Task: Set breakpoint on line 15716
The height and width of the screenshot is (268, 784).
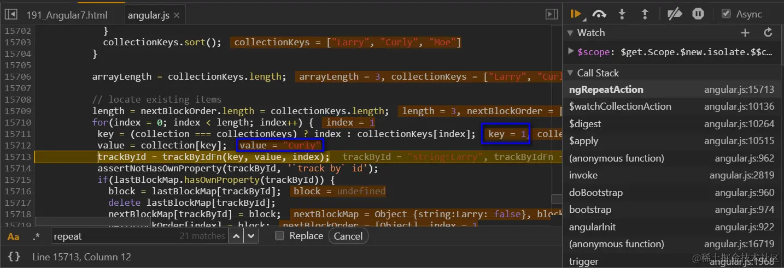Action: pos(17,191)
